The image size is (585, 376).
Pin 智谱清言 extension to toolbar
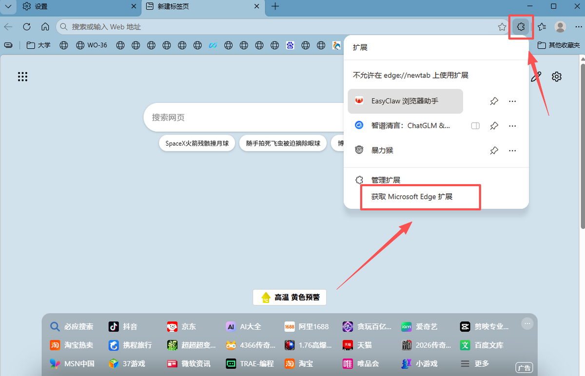click(494, 126)
